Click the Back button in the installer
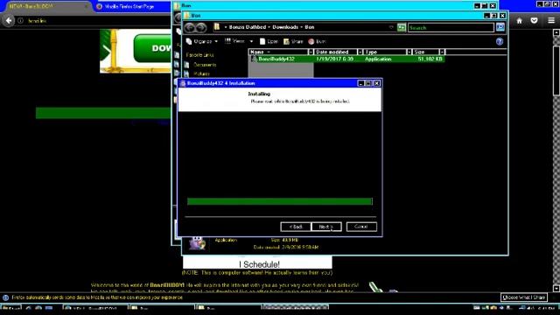The height and width of the screenshot is (315, 560). (x=296, y=227)
